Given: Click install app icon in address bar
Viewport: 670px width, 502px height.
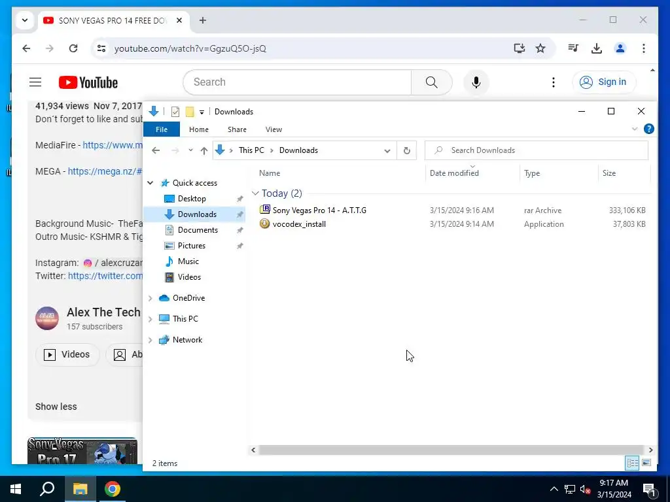Looking at the screenshot, I should click(519, 48).
